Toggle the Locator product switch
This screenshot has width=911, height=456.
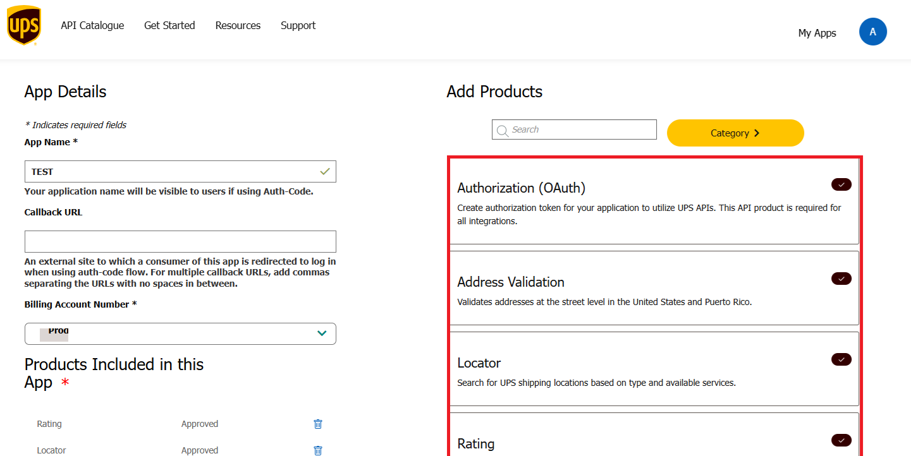click(841, 359)
